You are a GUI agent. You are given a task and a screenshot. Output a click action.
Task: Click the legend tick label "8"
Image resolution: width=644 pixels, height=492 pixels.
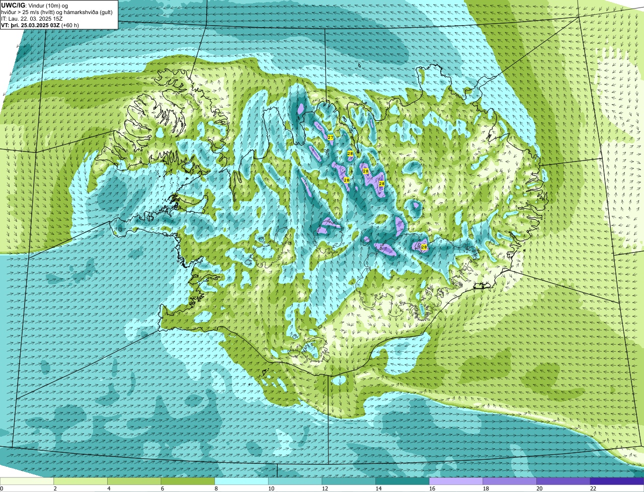[216, 488]
